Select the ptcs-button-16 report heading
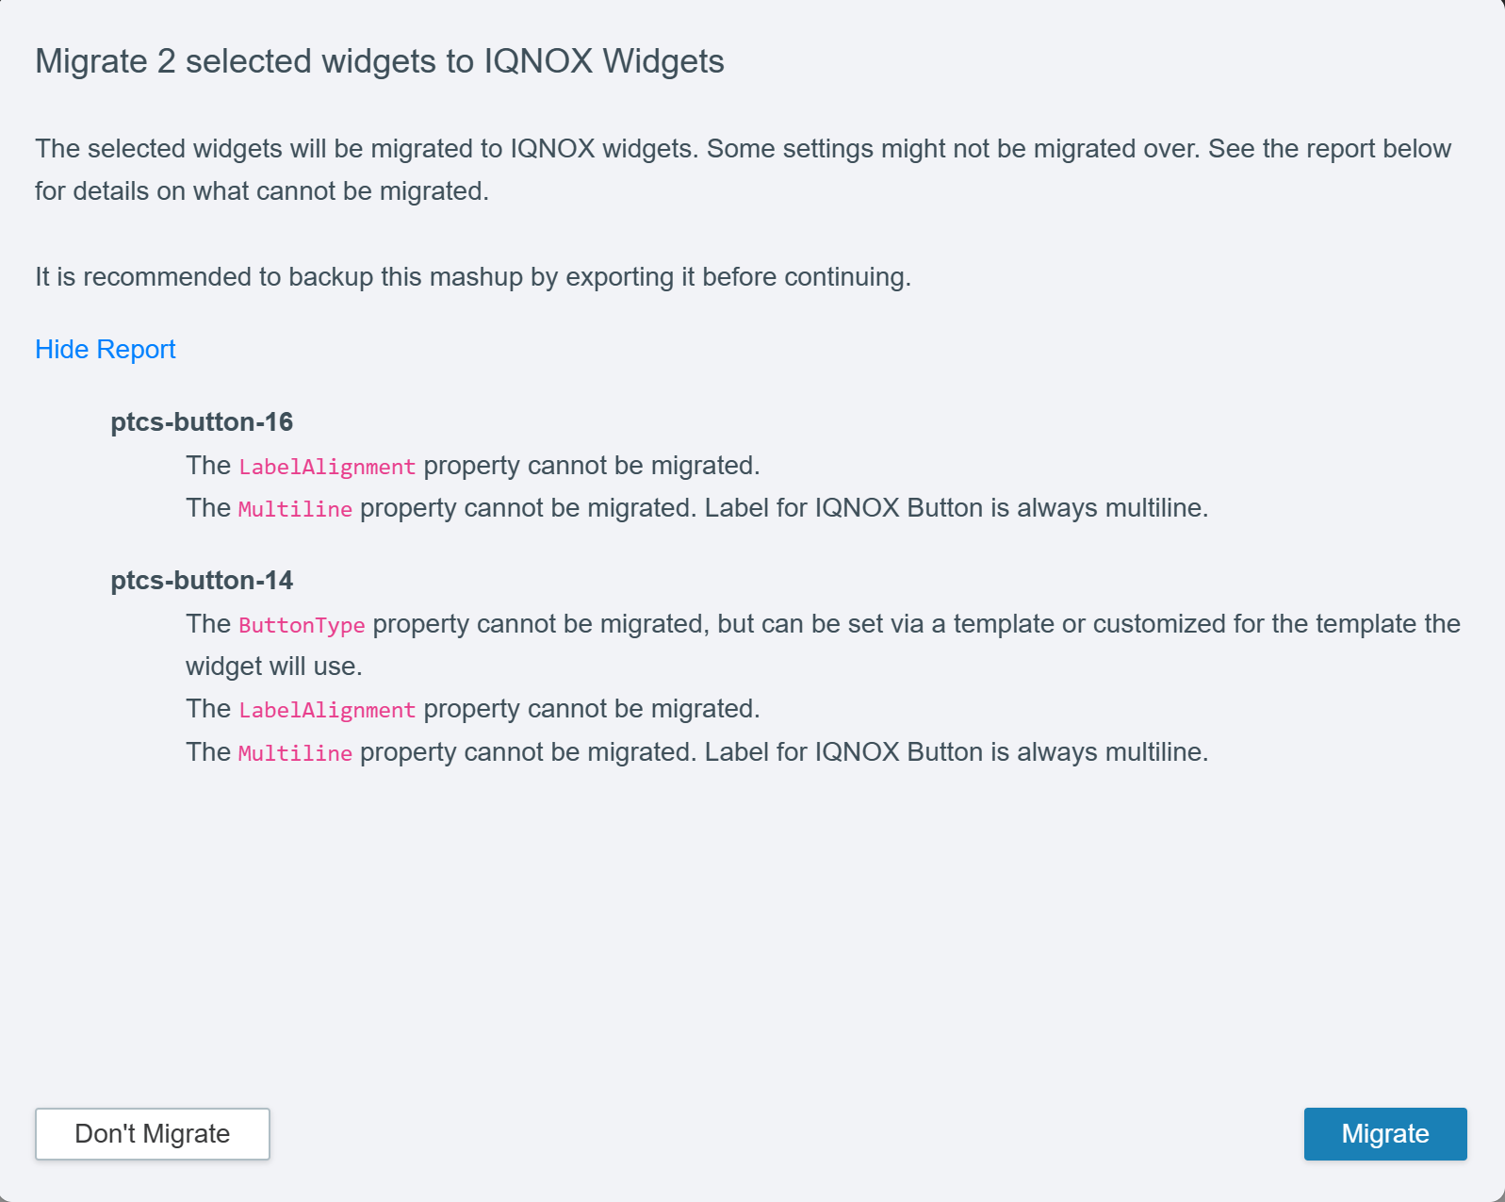This screenshot has width=1505, height=1202. coord(202,422)
